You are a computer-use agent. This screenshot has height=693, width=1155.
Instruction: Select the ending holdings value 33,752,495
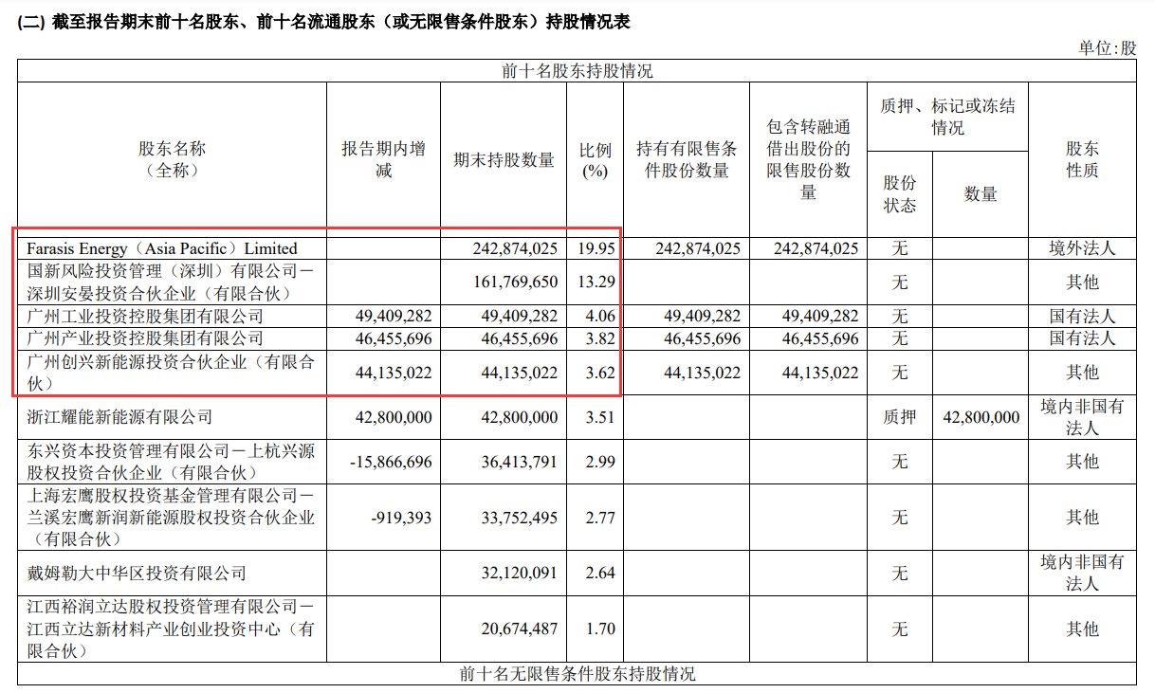[519, 518]
